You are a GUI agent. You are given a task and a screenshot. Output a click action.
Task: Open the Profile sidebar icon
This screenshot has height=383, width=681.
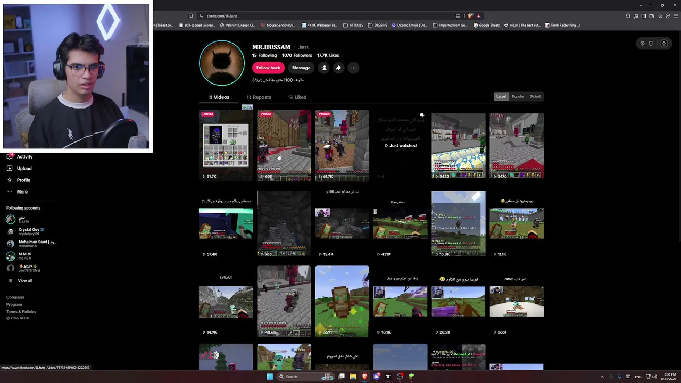pyautogui.click(x=10, y=180)
